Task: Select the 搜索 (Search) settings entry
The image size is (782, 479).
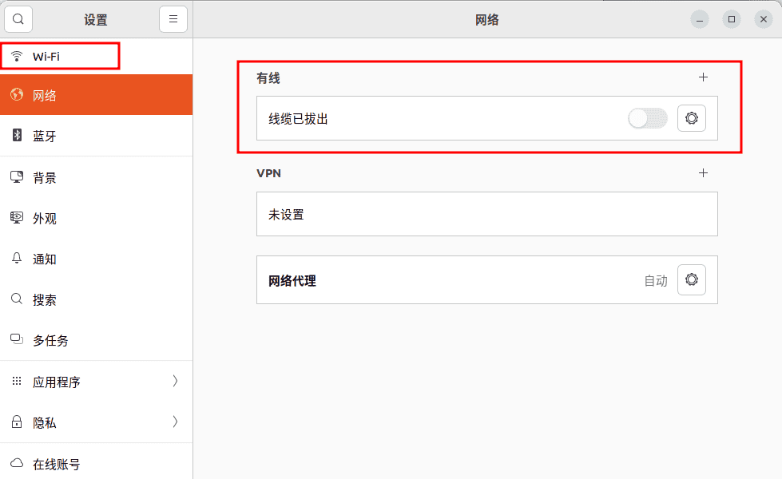Action: click(48, 299)
